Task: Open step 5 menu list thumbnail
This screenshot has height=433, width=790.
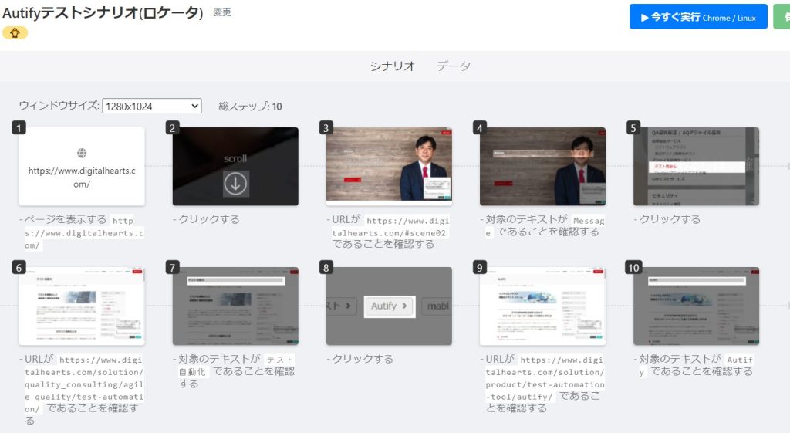Action: point(697,167)
